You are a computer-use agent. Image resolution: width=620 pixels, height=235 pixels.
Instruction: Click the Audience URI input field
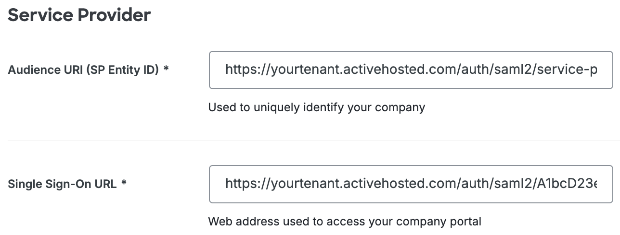pyautogui.click(x=411, y=70)
